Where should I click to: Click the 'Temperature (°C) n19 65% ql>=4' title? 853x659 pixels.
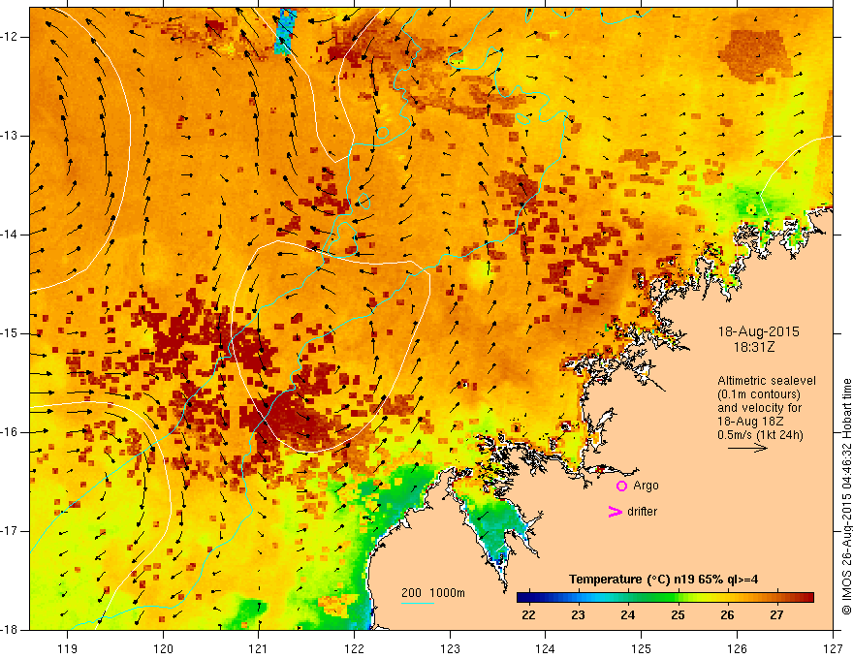pos(663,580)
